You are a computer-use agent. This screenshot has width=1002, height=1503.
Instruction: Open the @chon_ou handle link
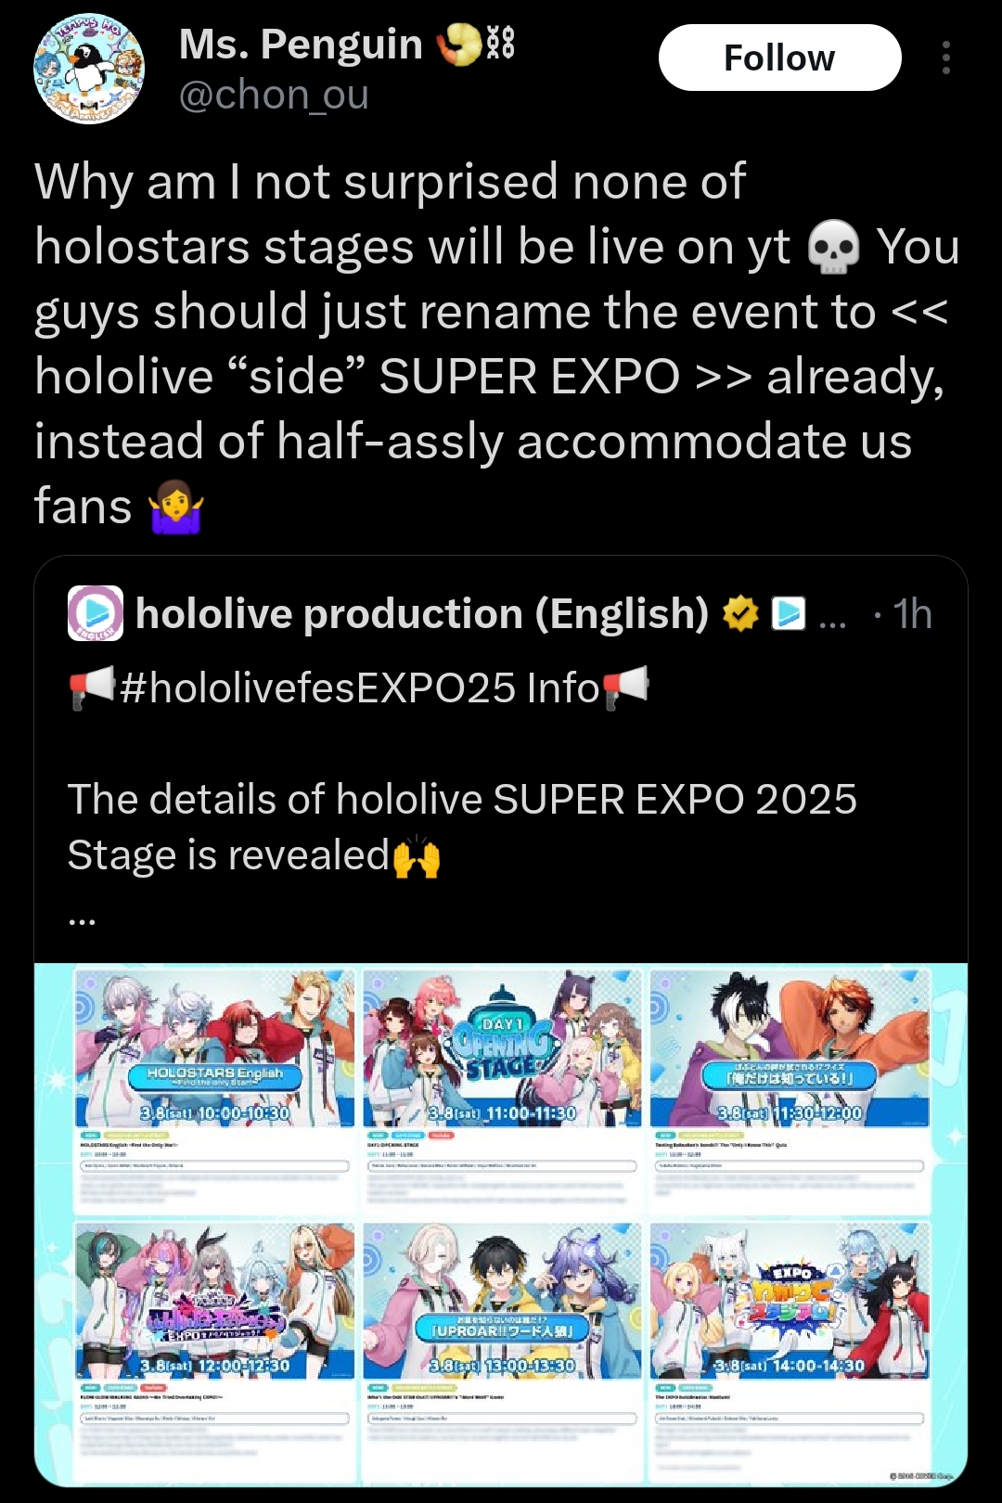(274, 96)
